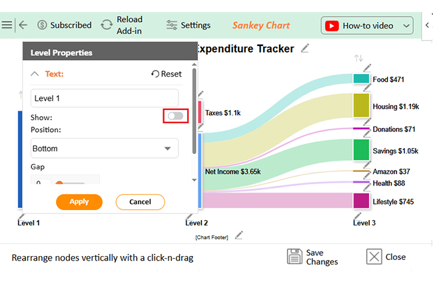
Task: Click the swap arrows icon above Level 3
Action: tap(358, 58)
